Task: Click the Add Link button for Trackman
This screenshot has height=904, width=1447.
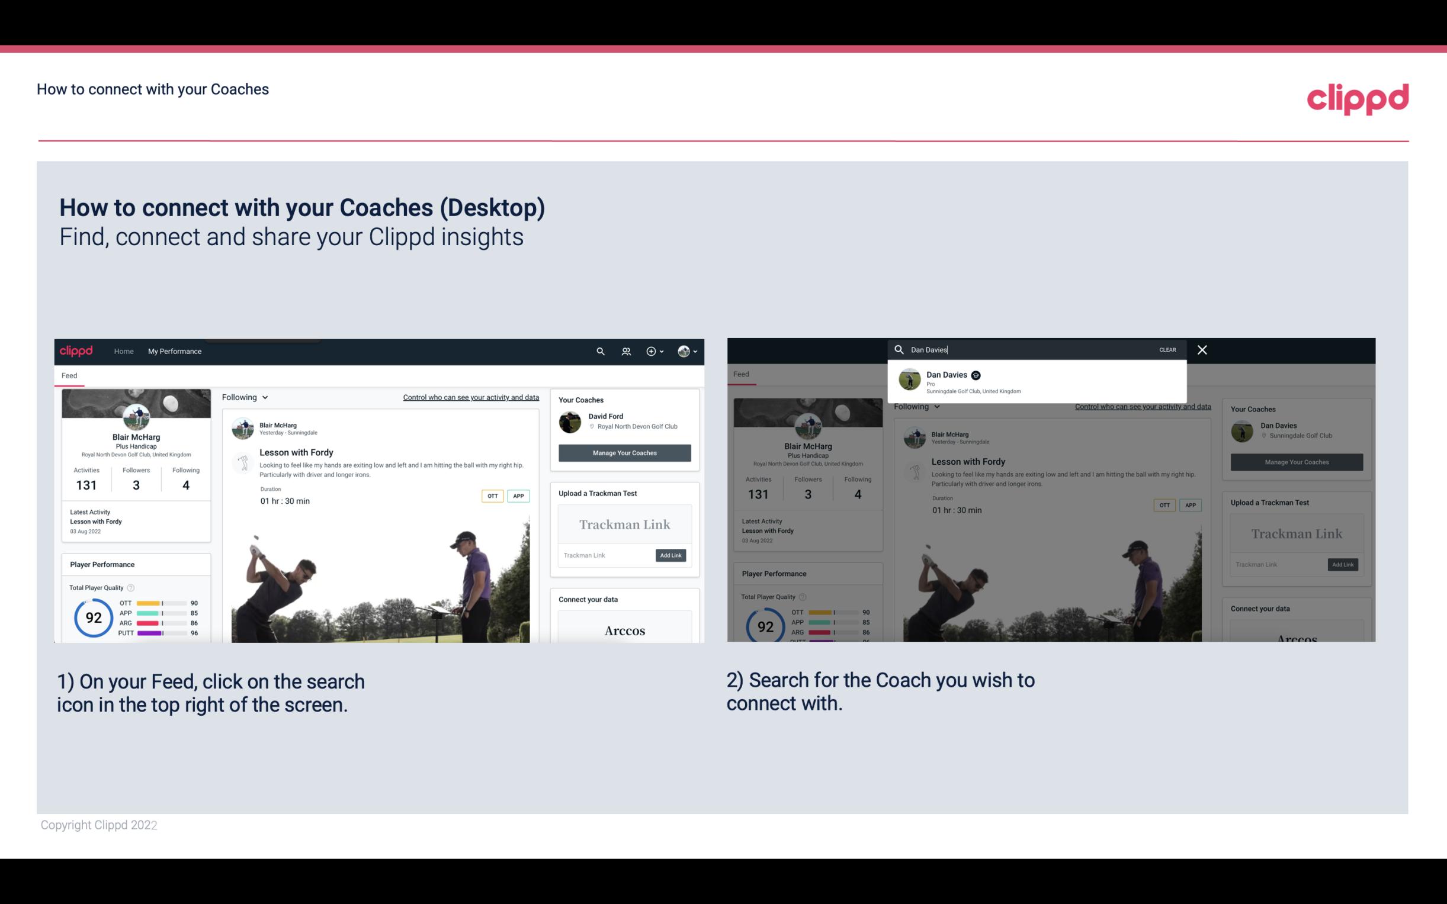Action: [x=671, y=554]
